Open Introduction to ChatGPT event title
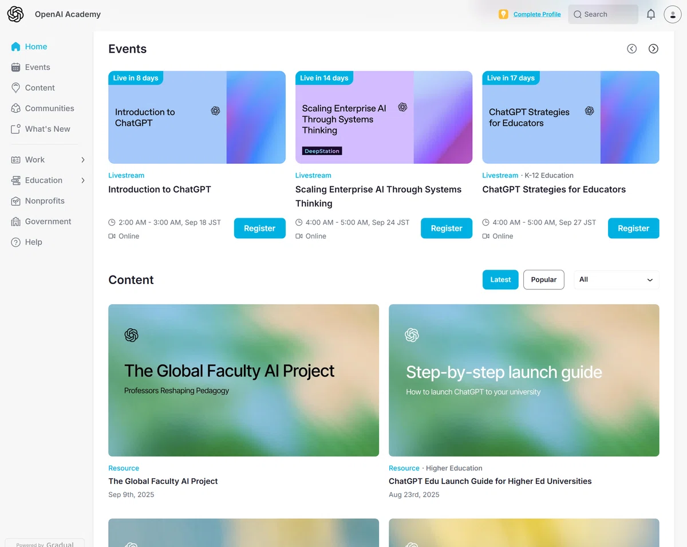The image size is (687, 547). (160, 190)
